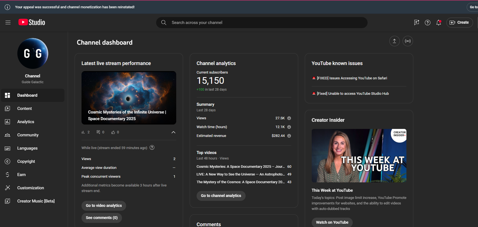This screenshot has height=227, width=478.
Task: Click Go to video analytics button
Action: coord(104,206)
